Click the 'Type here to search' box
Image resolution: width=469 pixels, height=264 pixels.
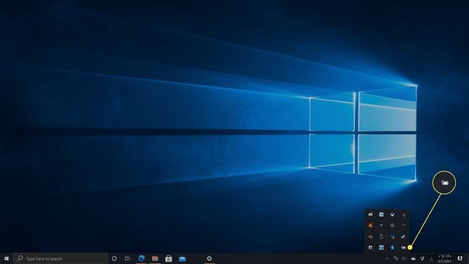pos(61,259)
